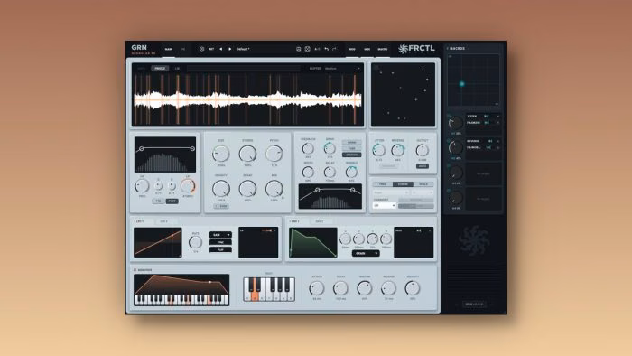Open the MIDI panel tab

(367, 49)
